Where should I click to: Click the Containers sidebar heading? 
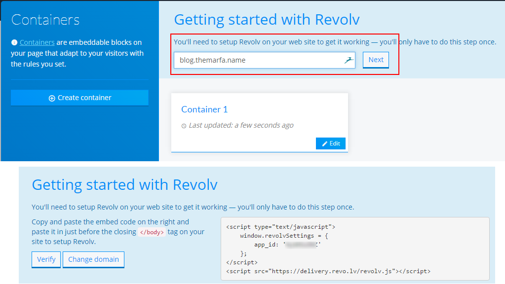(x=45, y=20)
